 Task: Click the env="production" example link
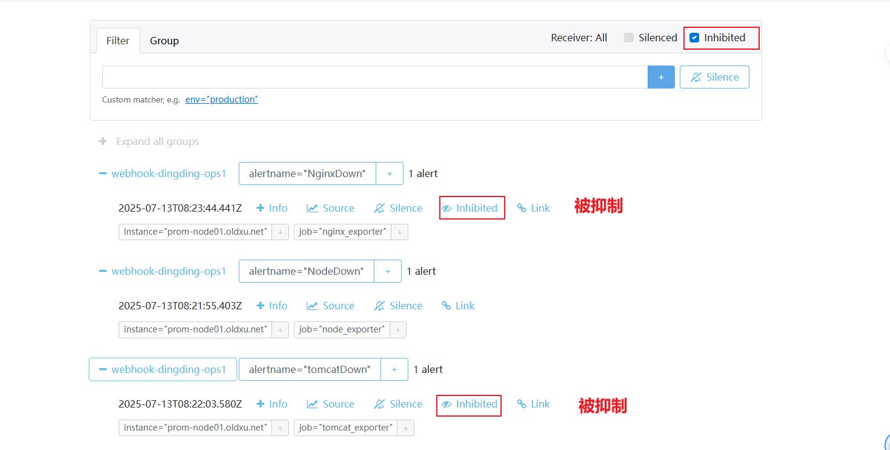tap(221, 99)
